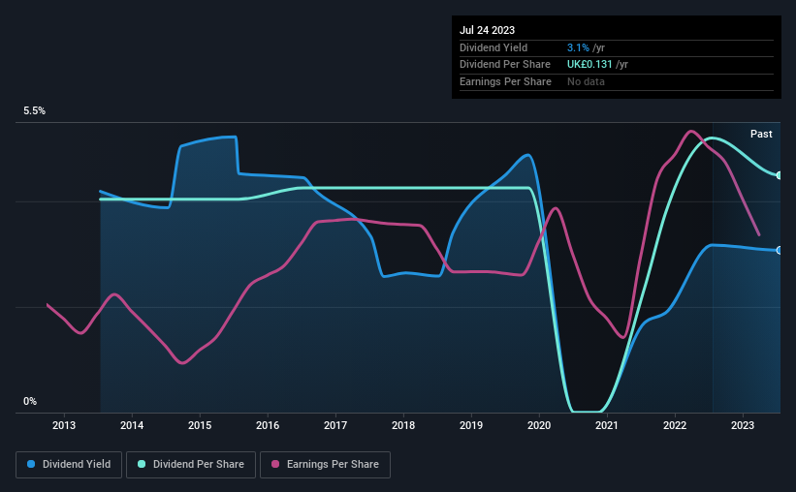Toggle the Earnings Per Share legend button
The width and height of the screenshot is (796, 492).
(325, 464)
